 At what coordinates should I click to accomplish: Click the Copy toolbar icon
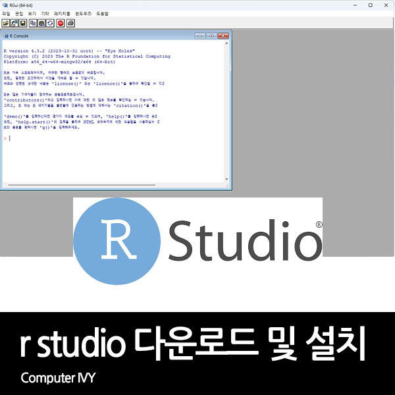point(33,23)
